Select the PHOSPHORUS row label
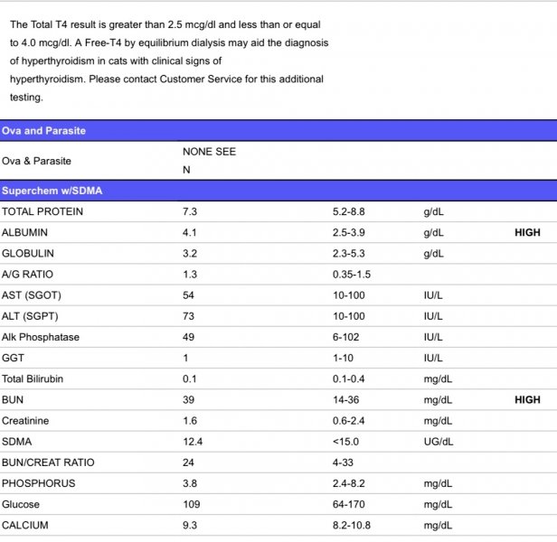This screenshot has height=542, width=557. pos(39,483)
